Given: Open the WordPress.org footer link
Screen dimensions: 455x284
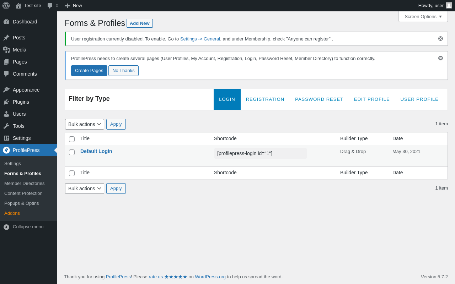Looking at the screenshot, I should (x=210, y=277).
